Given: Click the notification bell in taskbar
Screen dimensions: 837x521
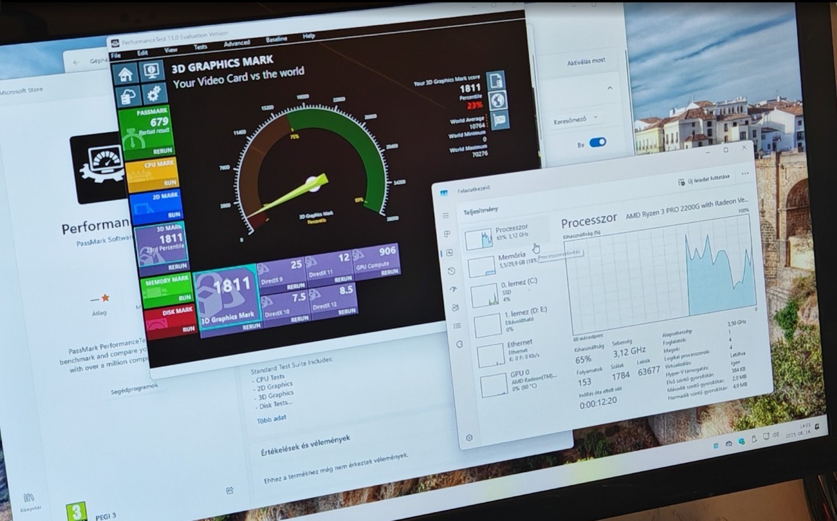Looking at the screenshot, I should [x=817, y=427].
